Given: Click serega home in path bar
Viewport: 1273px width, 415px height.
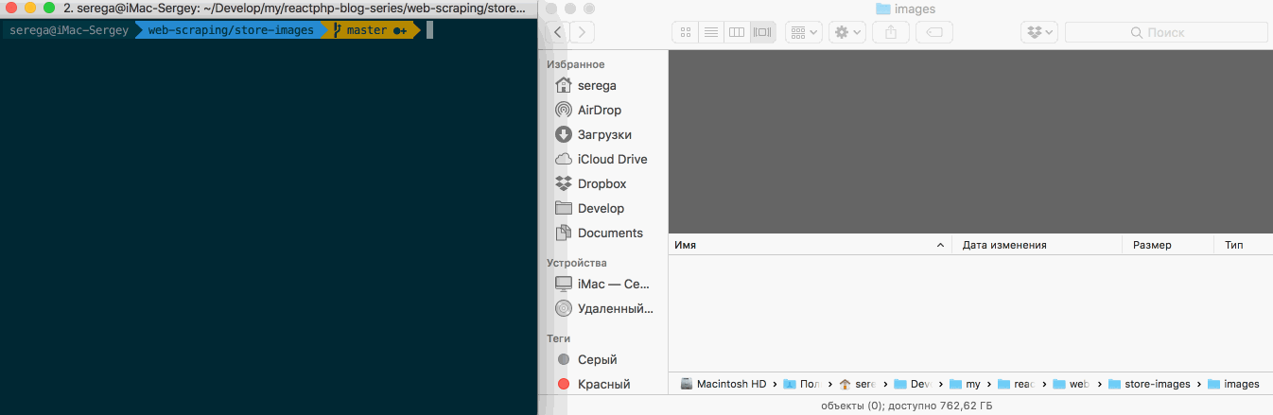Looking at the screenshot, I should [858, 384].
